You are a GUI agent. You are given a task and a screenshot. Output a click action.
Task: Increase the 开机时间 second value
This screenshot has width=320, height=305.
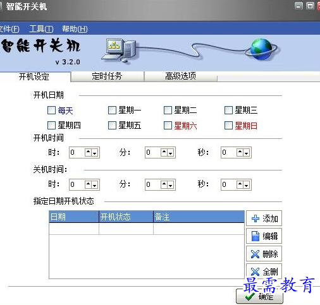click(240, 152)
